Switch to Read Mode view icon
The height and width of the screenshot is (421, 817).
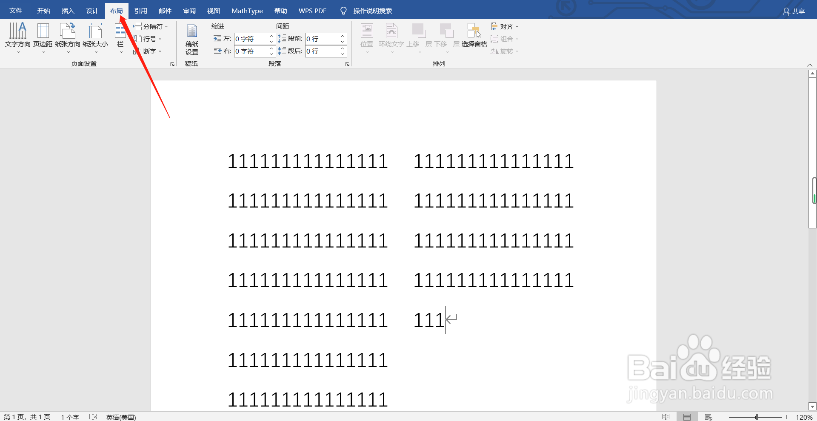click(x=666, y=417)
